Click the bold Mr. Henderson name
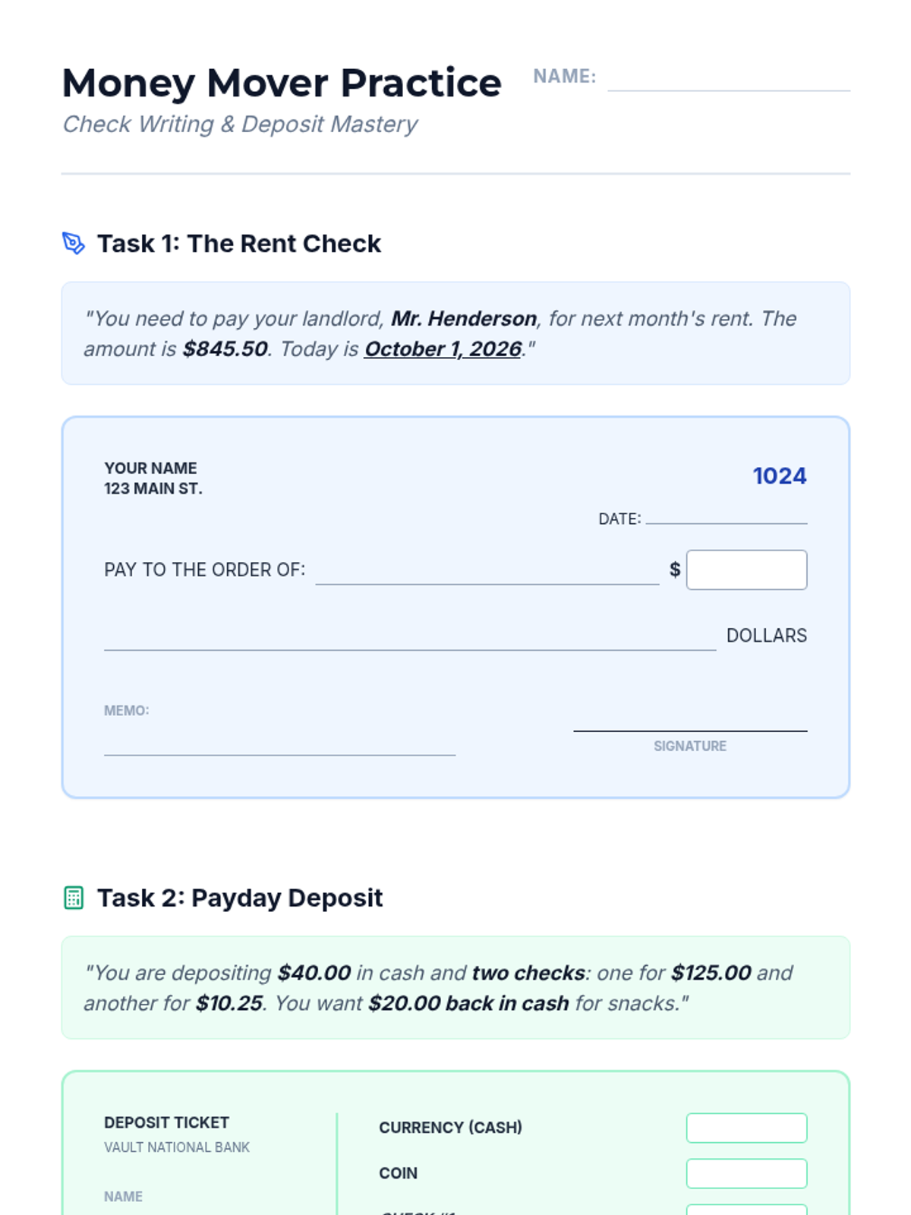Image resolution: width=911 pixels, height=1215 pixels. [x=464, y=319]
